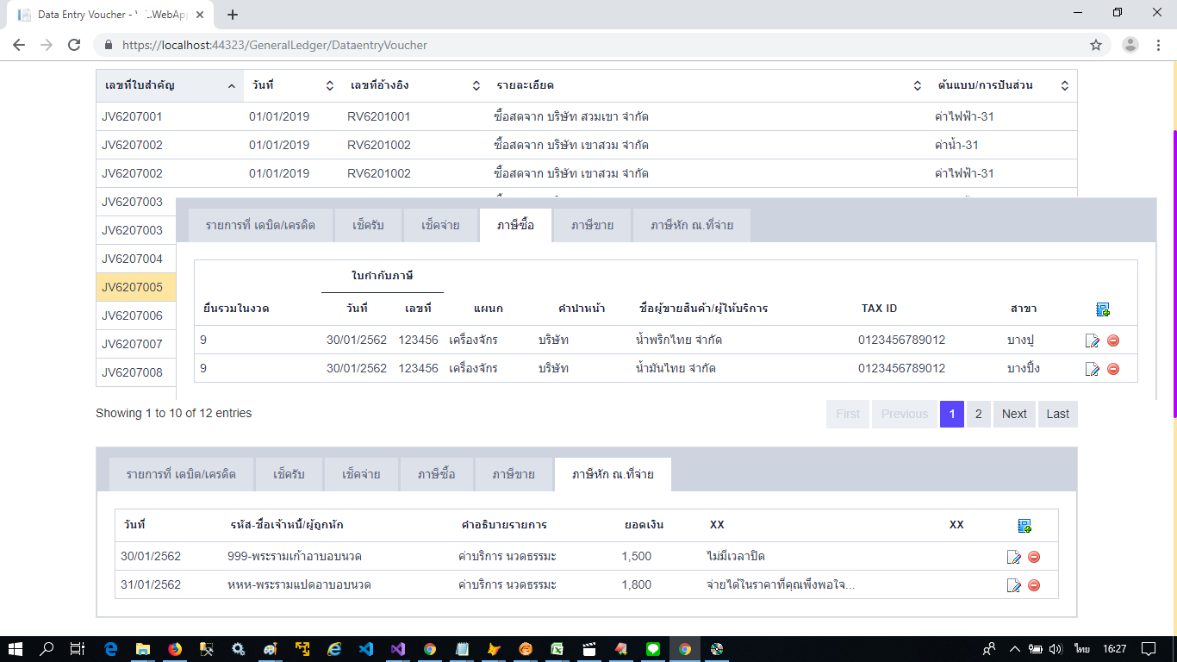
Task: Delete the น้ำมันไทย จำกัด invoice row
Action: pyautogui.click(x=1112, y=368)
